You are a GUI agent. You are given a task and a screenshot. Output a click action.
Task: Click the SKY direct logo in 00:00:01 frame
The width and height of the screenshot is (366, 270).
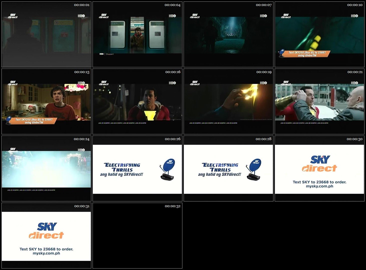(13, 16)
